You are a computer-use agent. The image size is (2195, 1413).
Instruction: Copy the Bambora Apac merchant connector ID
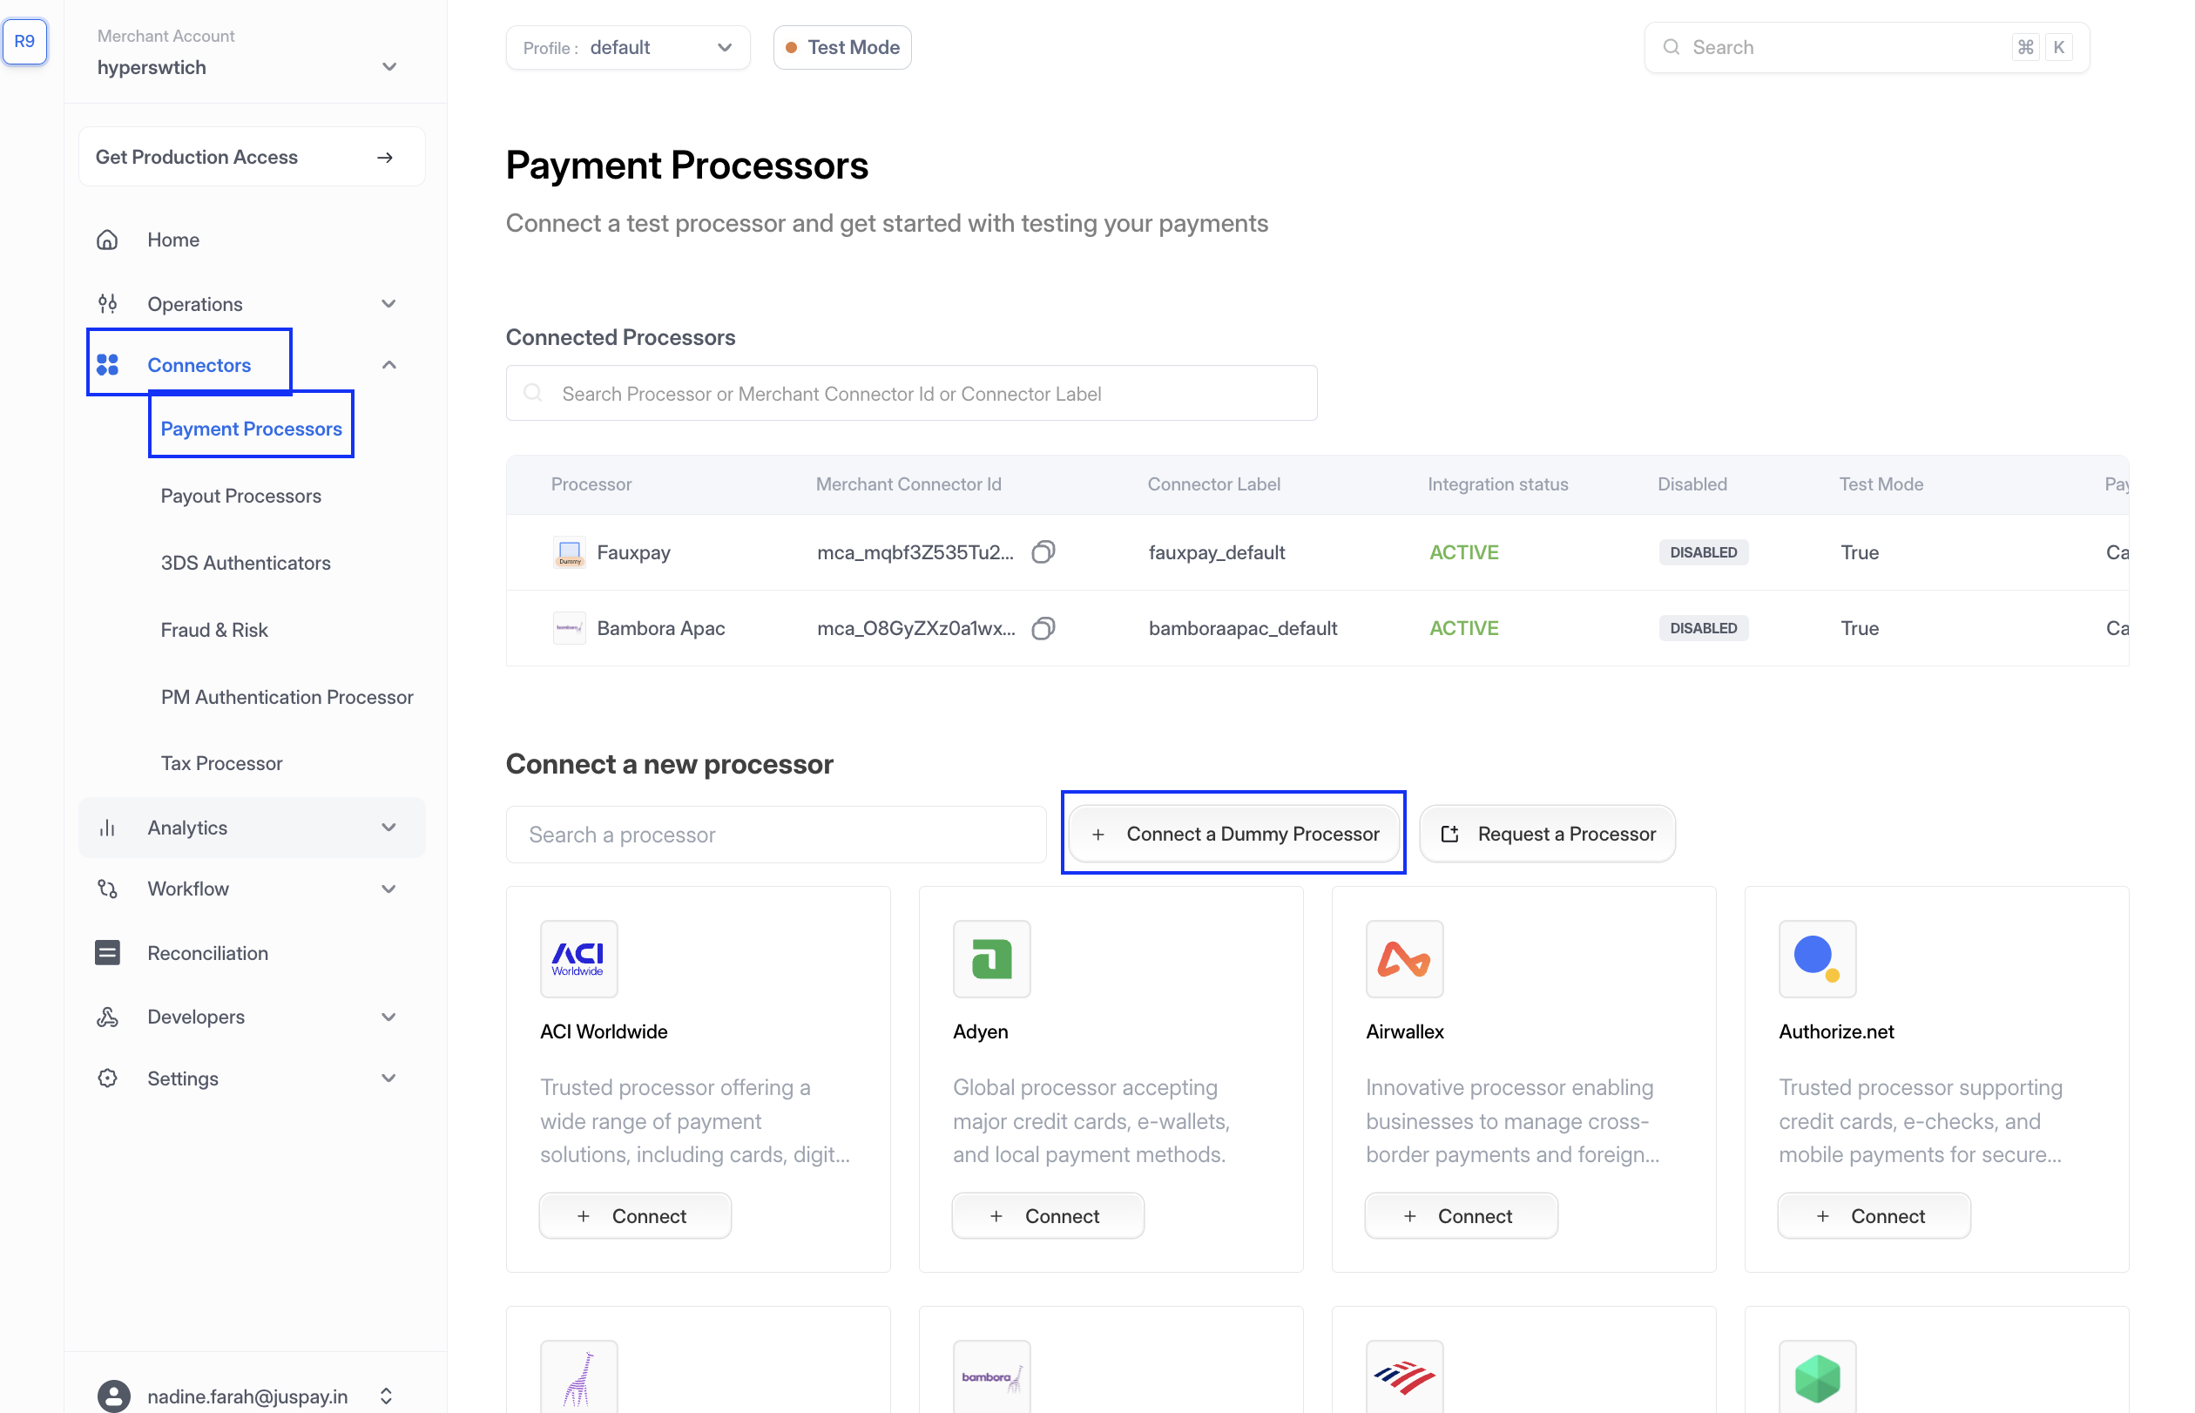[x=1043, y=627]
